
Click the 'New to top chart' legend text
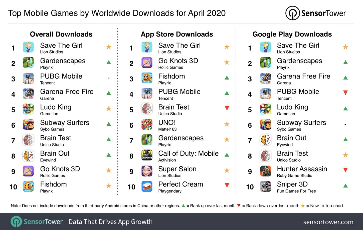point(327,206)
